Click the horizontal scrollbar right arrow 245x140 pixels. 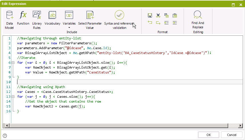(x=240, y=125)
